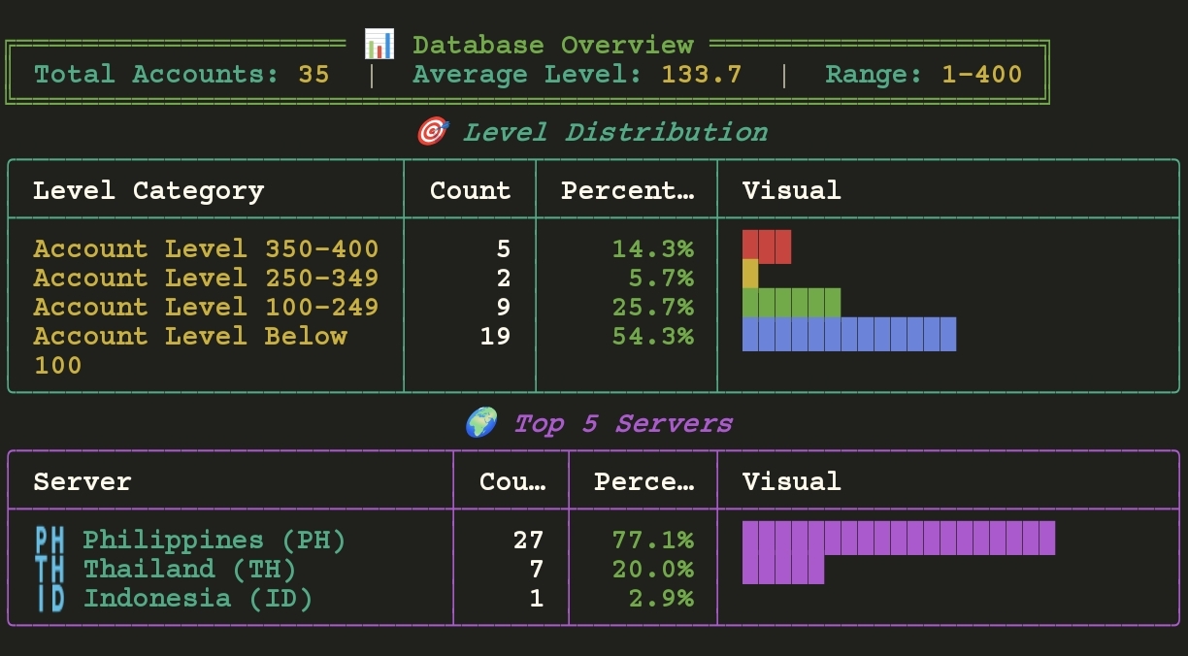1188x656 pixels.
Task: Click the bar chart emoji icon
Action: [x=379, y=44]
